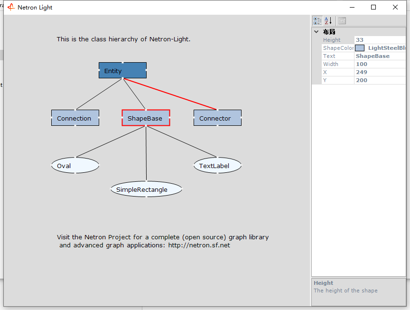Maximize the Netron Light window
The width and height of the screenshot is (410, 310).
point(373,7)
